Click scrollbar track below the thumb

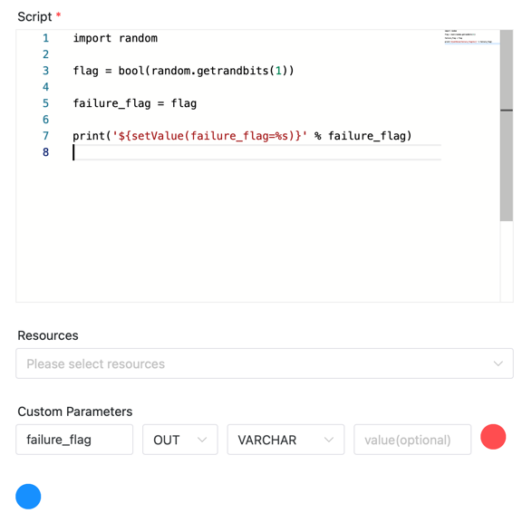[x=507, y=261]
